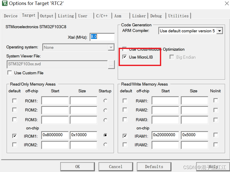Enable Use Custom File checkbox

(x=10, y=73)
